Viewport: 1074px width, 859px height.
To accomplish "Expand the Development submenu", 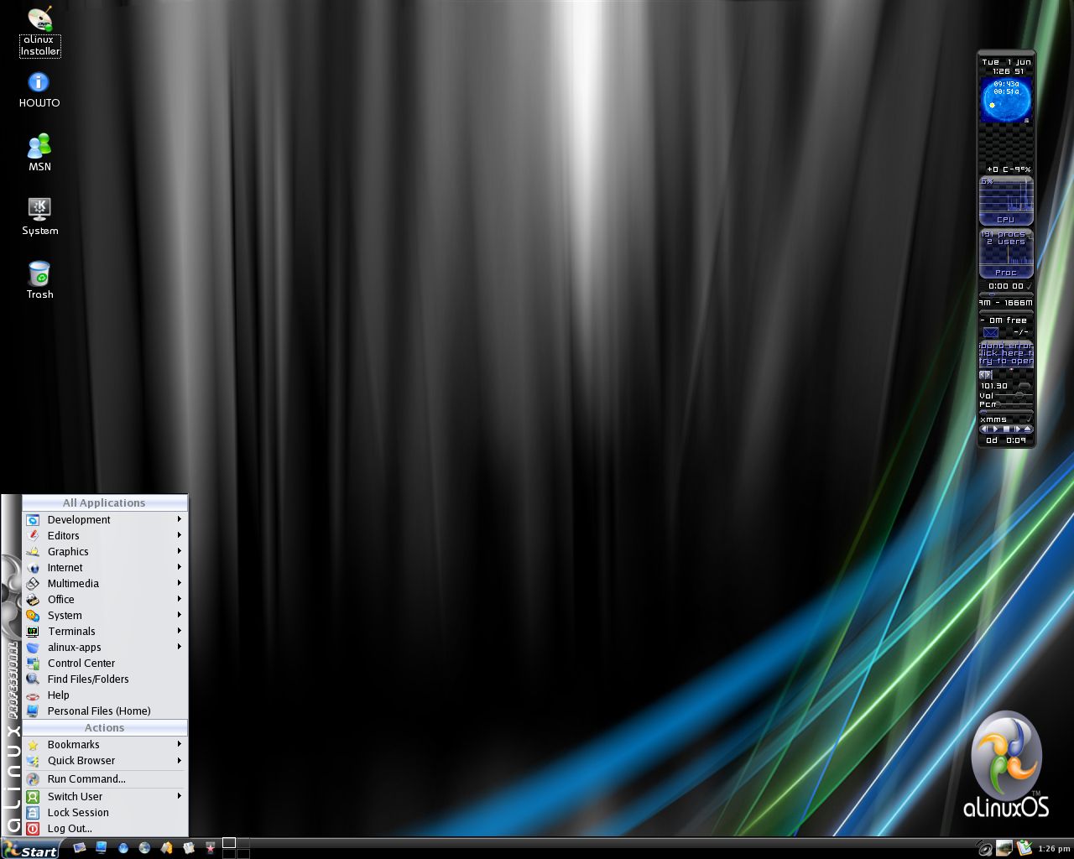I will coord(79,519).
